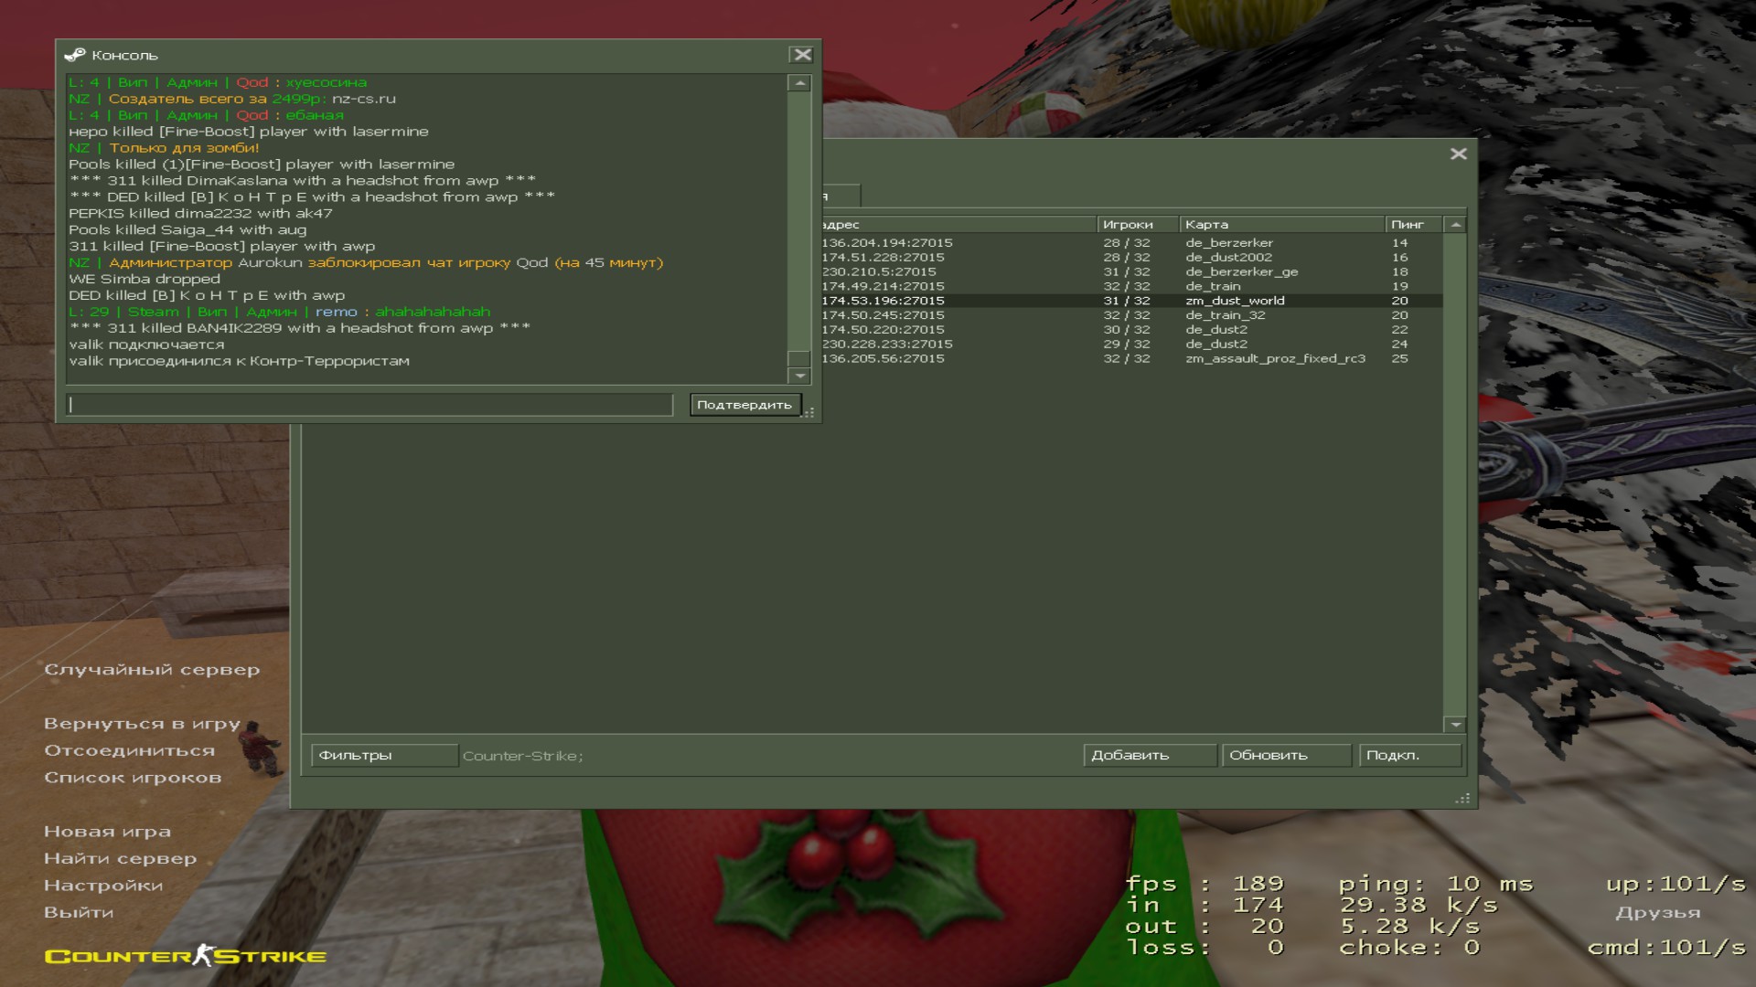Choose Настройки in the main menu
This screenshot has width=1756, height=987.
tap(103, 885)
